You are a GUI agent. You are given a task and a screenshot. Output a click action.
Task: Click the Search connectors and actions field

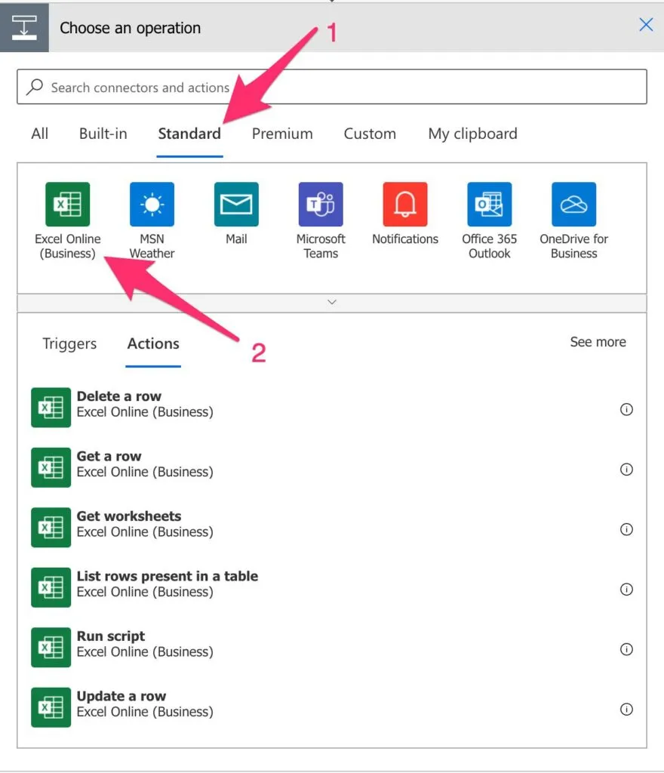click(x=332, y=88)
